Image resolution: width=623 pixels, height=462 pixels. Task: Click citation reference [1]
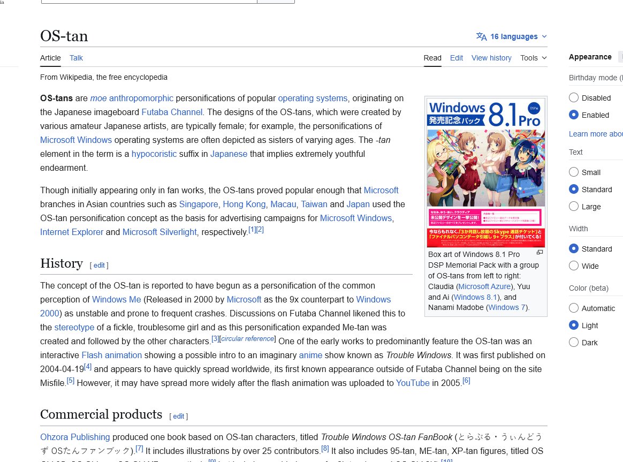coord(252,230)
